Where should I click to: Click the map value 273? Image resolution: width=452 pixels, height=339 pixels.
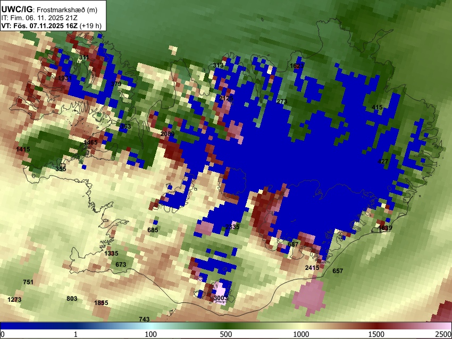(282, 101)
